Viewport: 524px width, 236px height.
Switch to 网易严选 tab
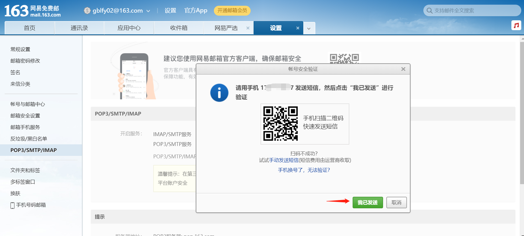226,28
